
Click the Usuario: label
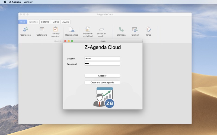tap(71, 59)
